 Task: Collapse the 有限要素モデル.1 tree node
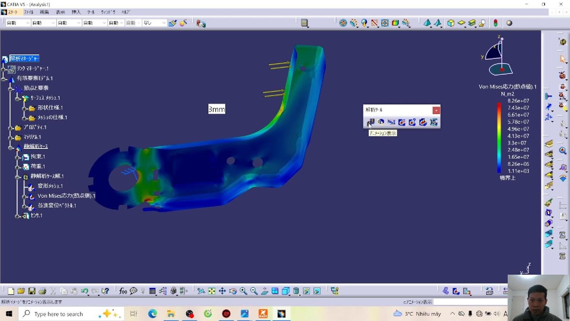[4, 78]
